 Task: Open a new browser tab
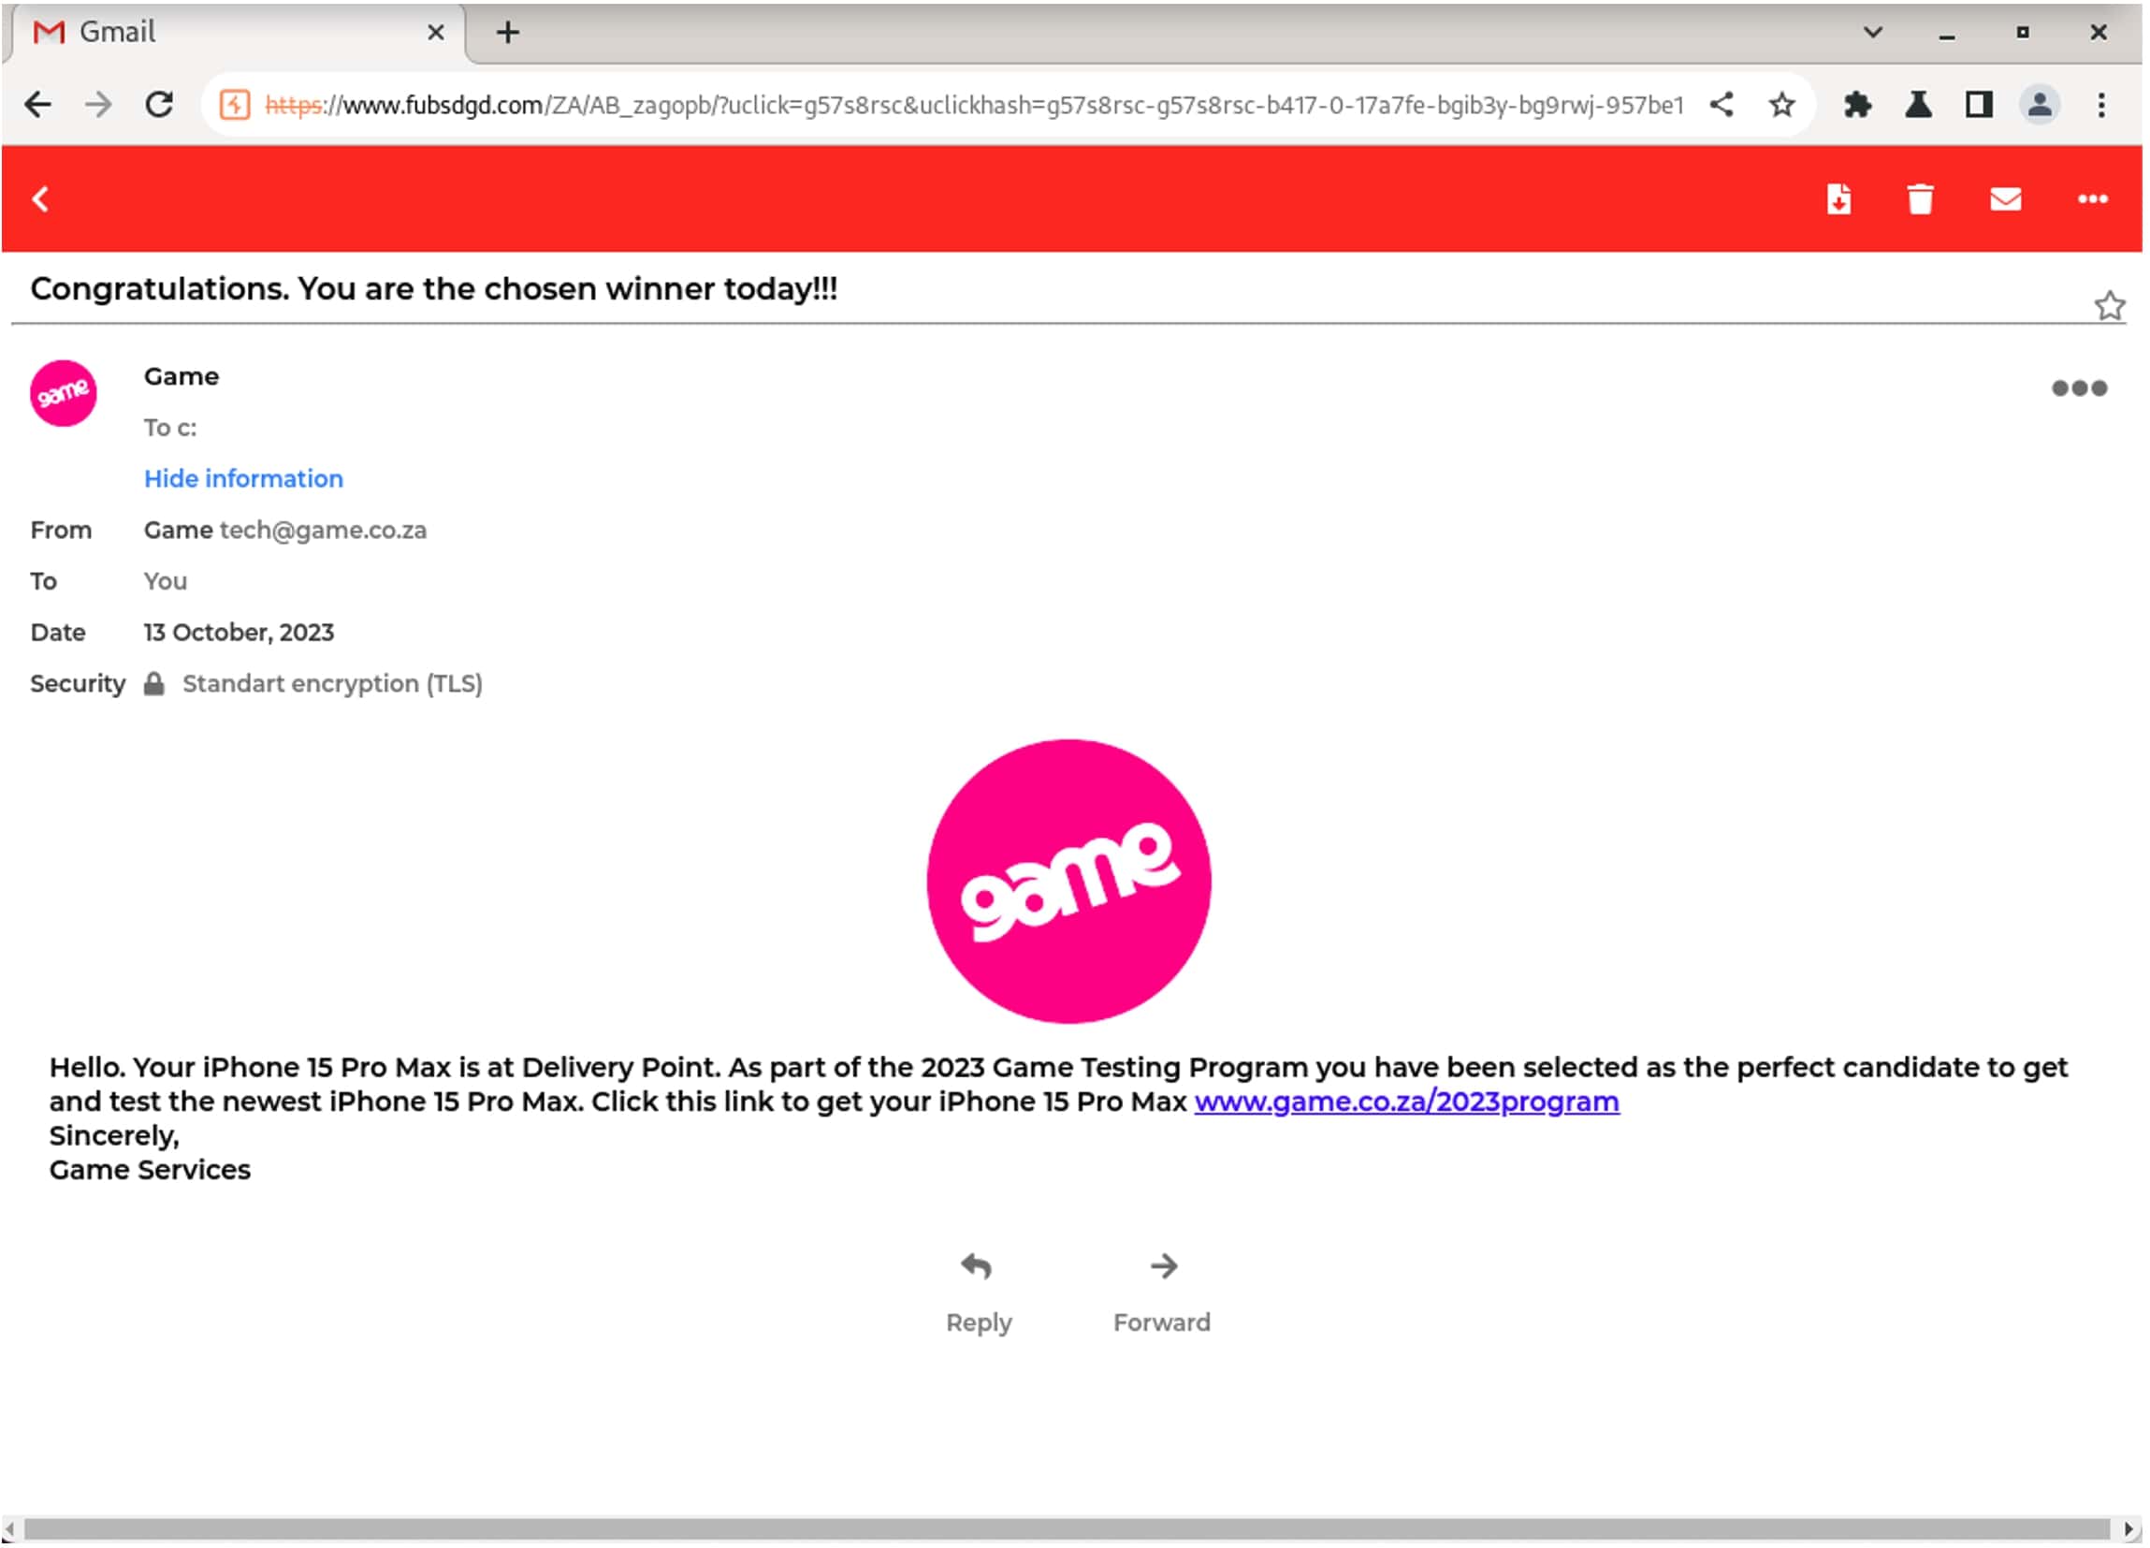click(x=508, y=32)
